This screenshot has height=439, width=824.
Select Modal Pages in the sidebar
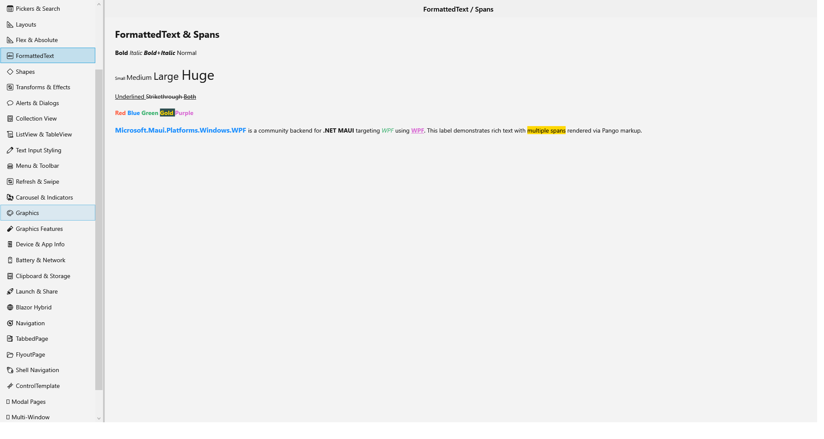pos(48,402)
